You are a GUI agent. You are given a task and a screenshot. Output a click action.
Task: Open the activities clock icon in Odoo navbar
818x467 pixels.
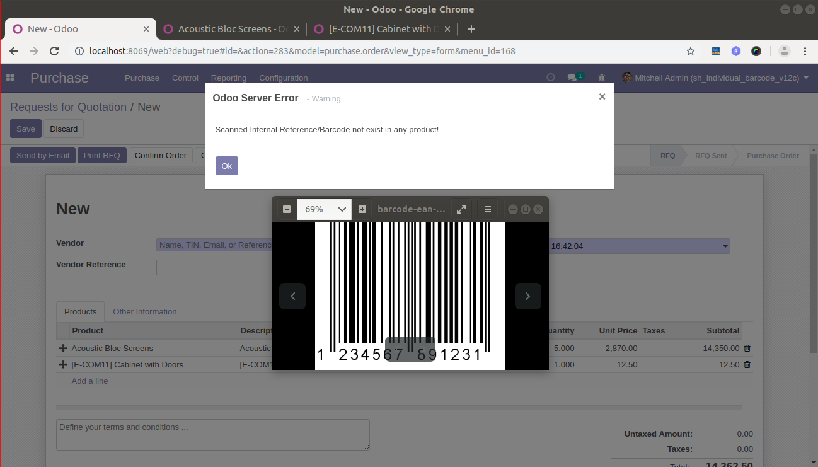[550, 78]
